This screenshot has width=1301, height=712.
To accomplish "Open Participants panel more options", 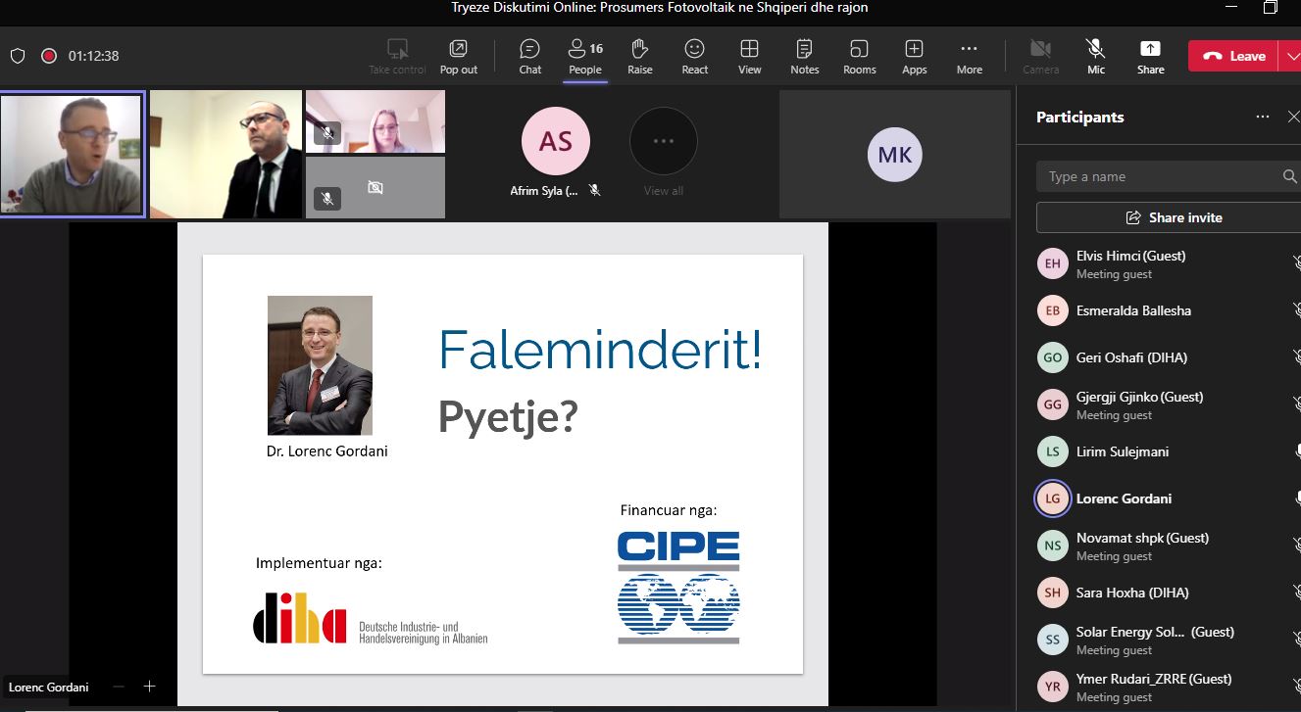I will (x=1263, y=117).
